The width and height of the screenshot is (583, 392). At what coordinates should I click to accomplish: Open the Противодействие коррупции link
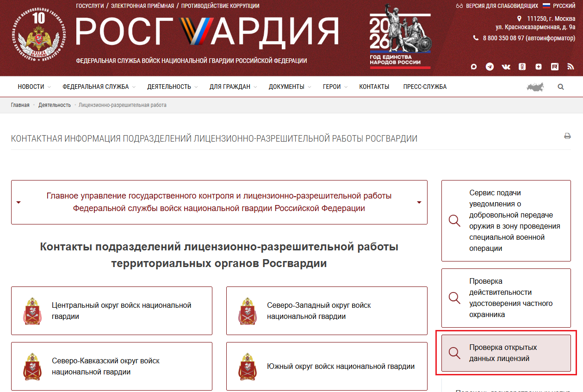pos(220,6)
